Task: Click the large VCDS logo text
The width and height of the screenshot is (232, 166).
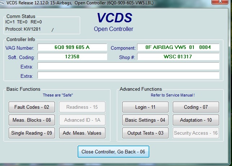Action: click(114, 18)
